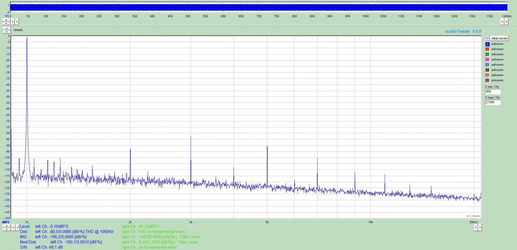Click the dark red curve A marker
This screenshot has height=250, width=517.
(x=487, y=70)
